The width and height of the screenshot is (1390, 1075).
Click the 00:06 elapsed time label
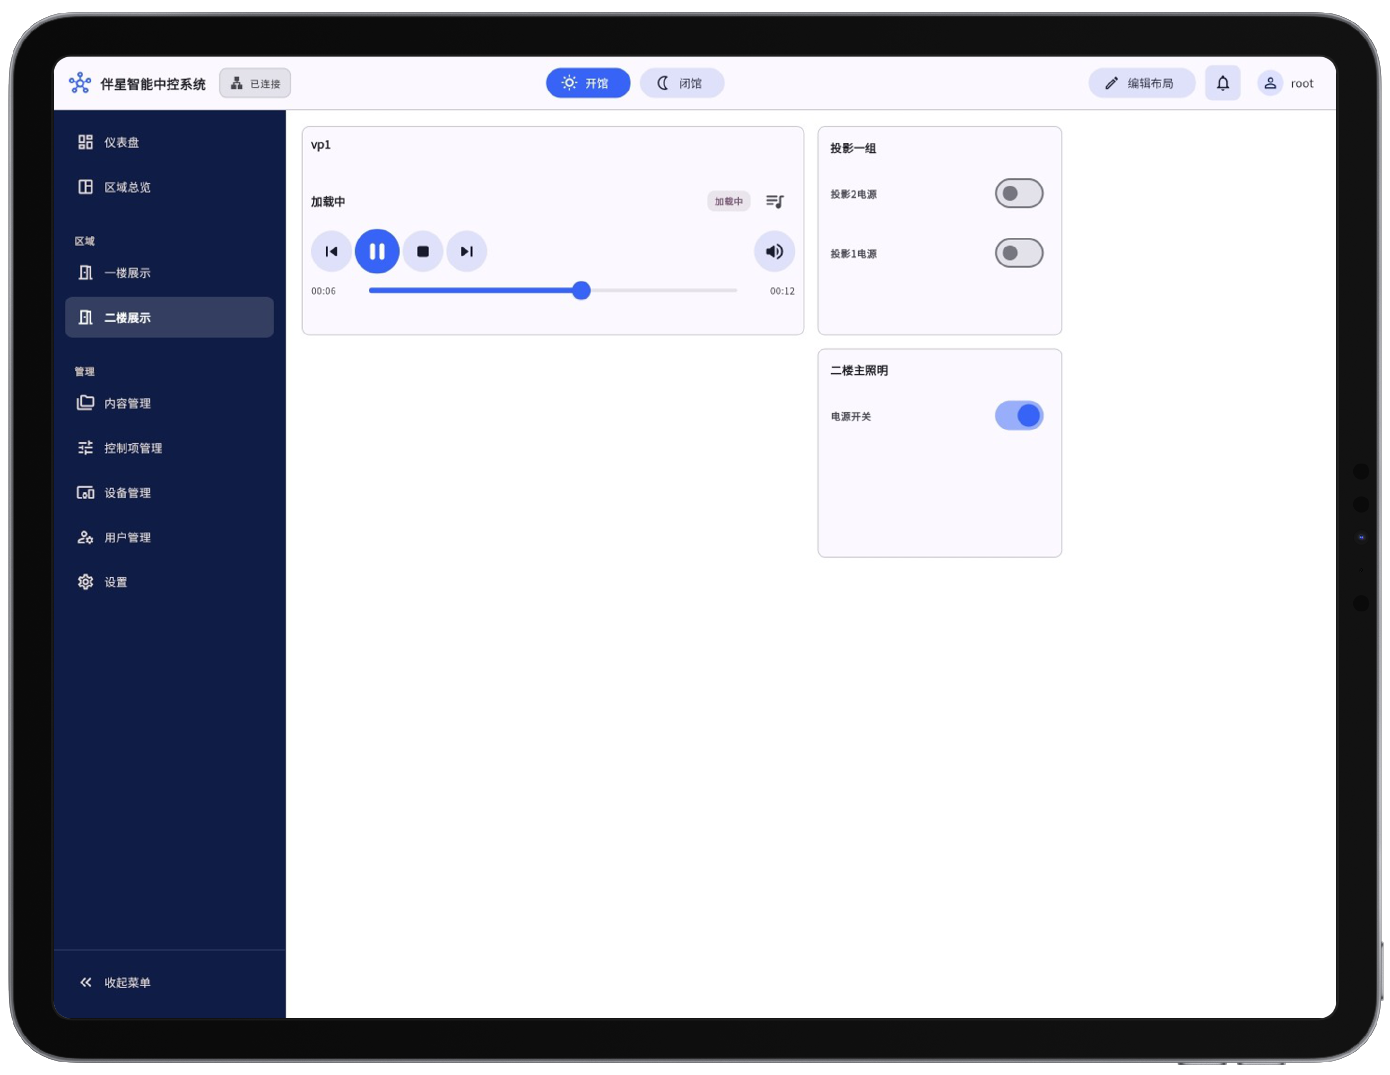[323, 291]
